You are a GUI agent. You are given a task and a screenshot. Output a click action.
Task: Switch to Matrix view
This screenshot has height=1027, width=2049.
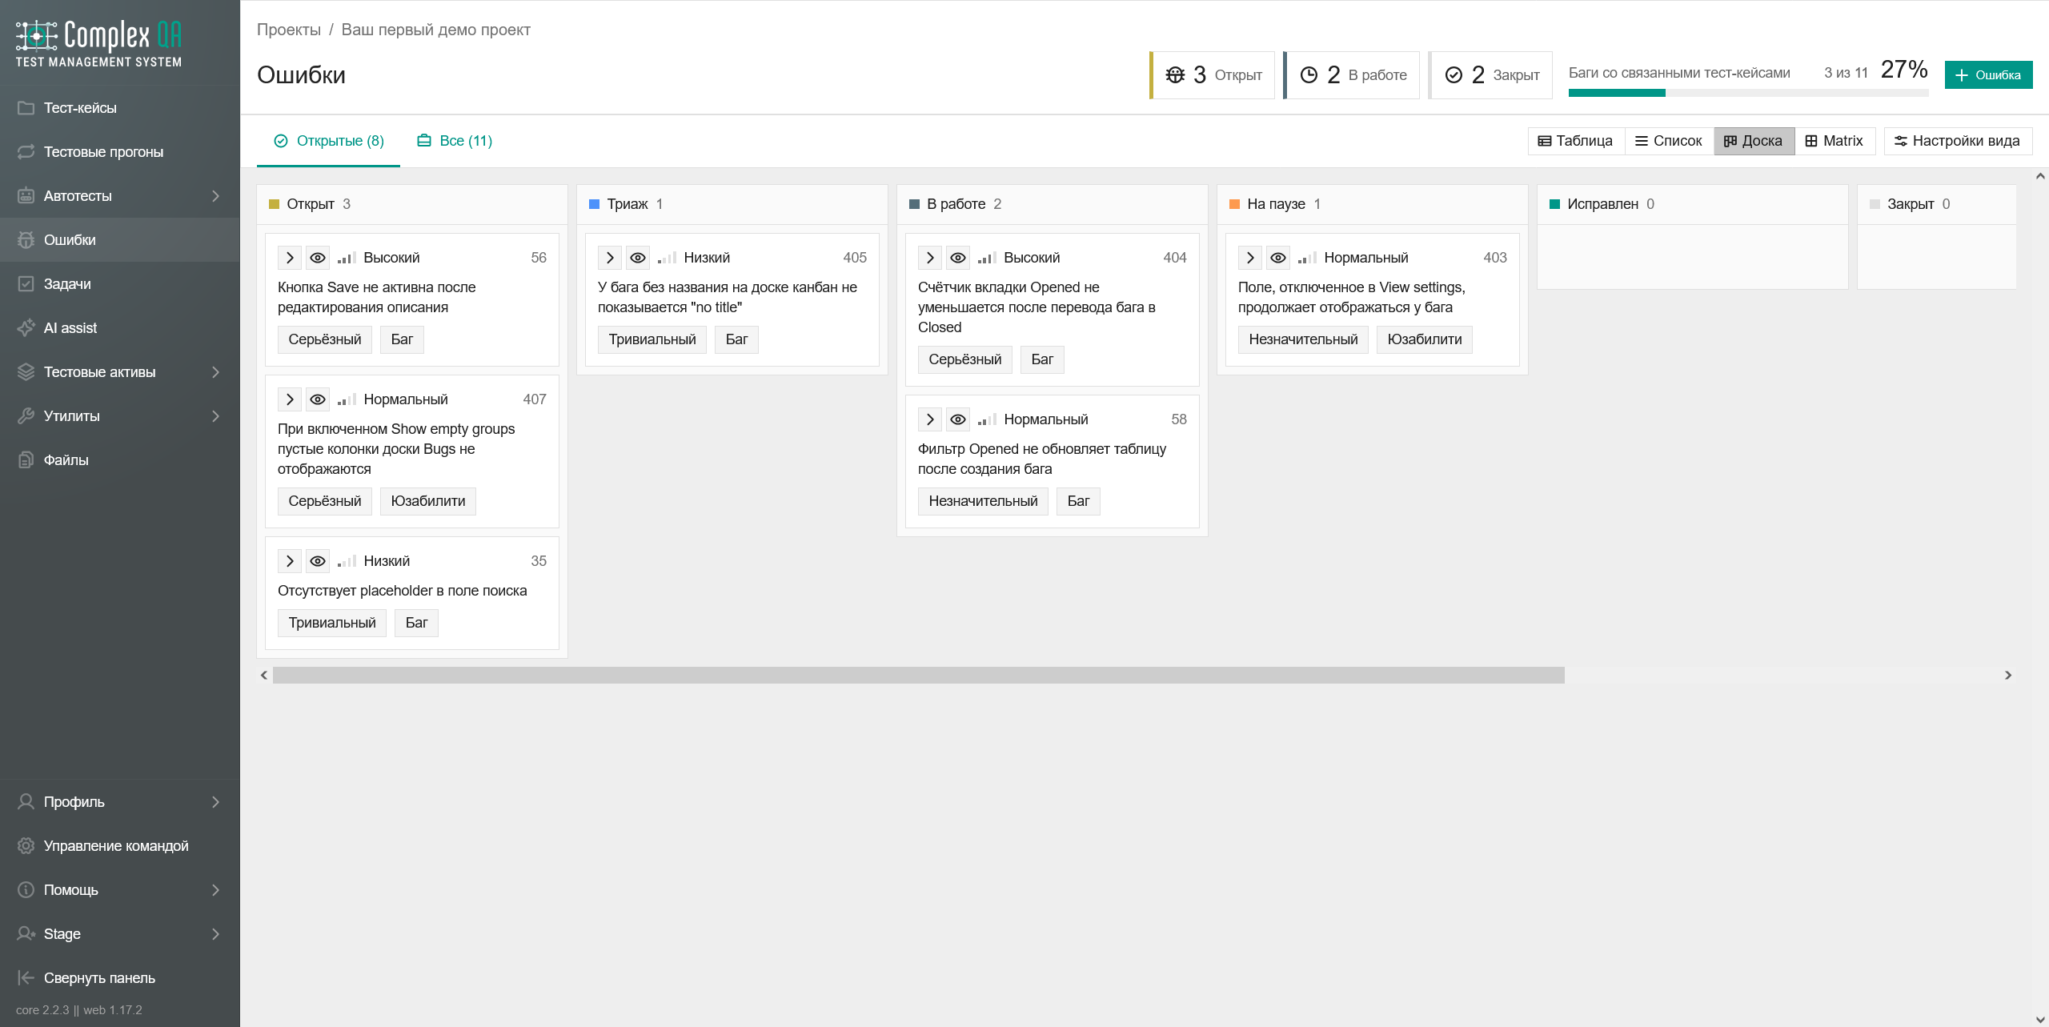coord(1834,141)
